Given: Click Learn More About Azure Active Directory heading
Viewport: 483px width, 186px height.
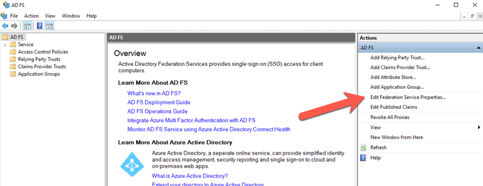Looking at the screenshot, I should (175, 142).
